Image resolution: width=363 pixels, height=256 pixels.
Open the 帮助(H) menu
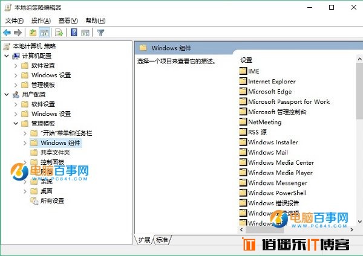[x=96, y=21]
